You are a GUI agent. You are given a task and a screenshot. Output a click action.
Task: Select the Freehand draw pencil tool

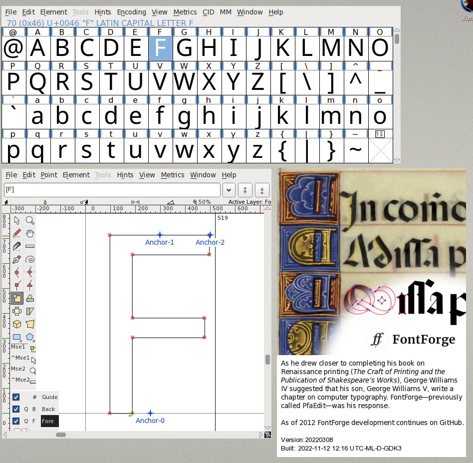pyautogui.click(x=17, y=233)
